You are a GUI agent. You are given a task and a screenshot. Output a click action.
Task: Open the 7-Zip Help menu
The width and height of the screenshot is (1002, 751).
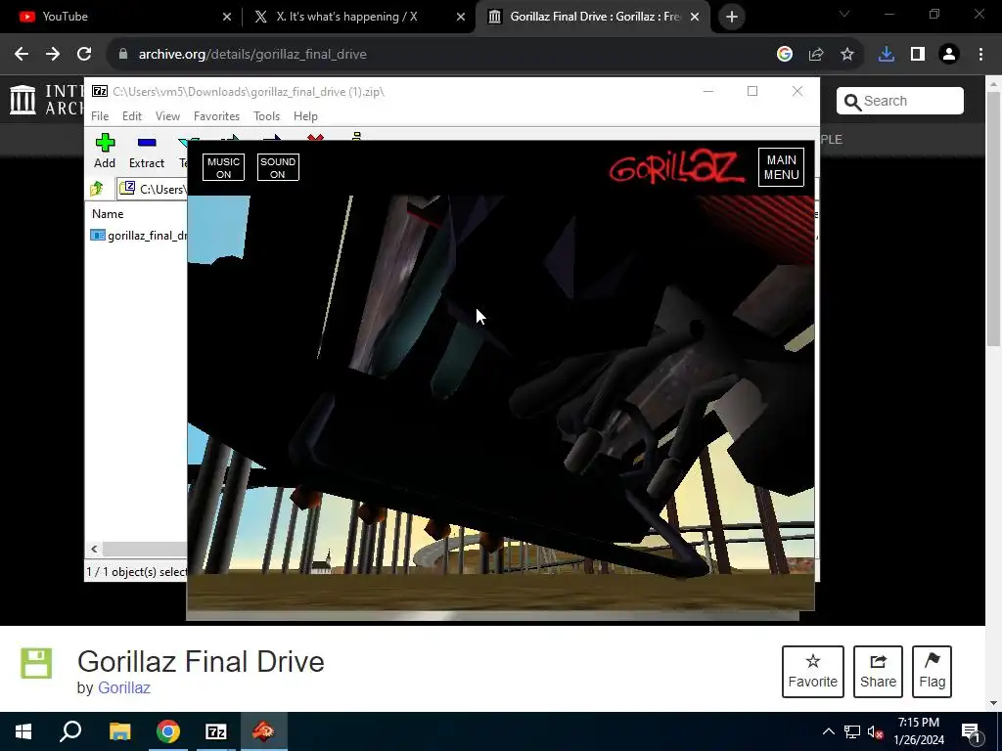305,116
